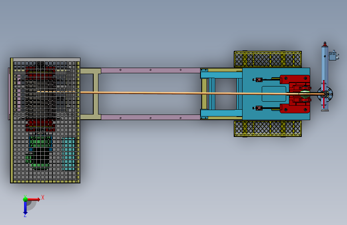This screenshot has width=347, height=225.
Task: Click the green Y axis origin ball
Action: 25,199
